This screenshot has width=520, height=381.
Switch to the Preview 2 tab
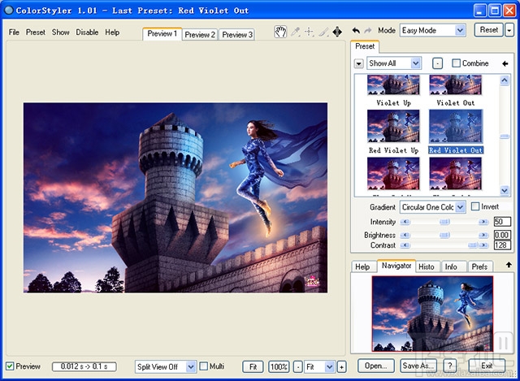200,34
